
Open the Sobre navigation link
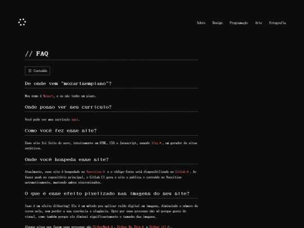201,23
